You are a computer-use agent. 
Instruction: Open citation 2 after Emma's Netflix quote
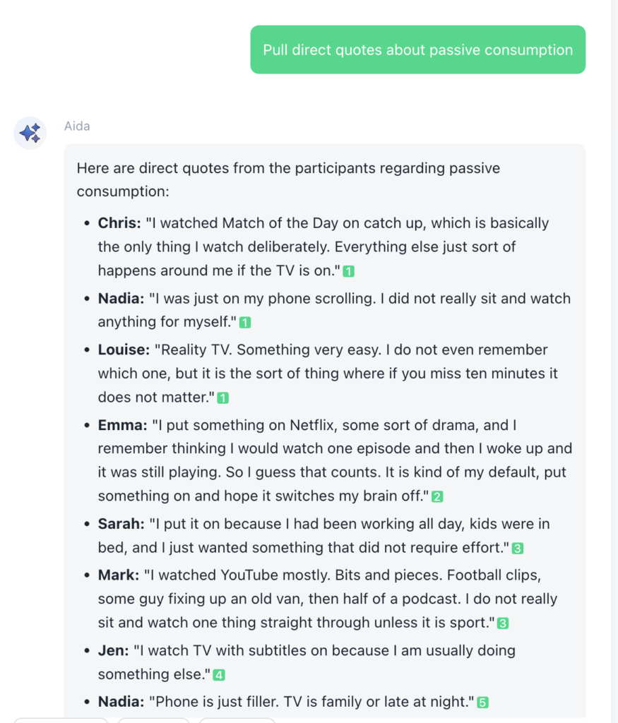pyautogui.click(x=437, y=497)
